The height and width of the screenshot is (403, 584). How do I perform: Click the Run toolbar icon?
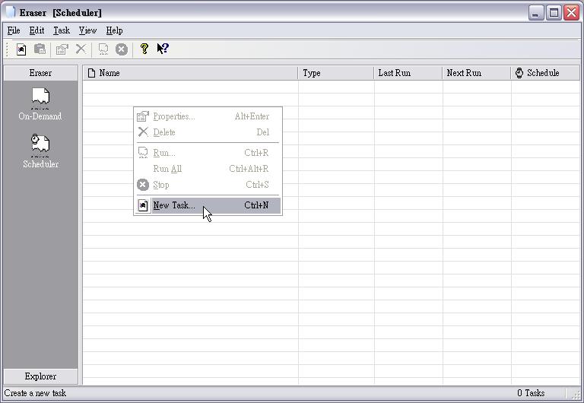click(x=103, y=49)
